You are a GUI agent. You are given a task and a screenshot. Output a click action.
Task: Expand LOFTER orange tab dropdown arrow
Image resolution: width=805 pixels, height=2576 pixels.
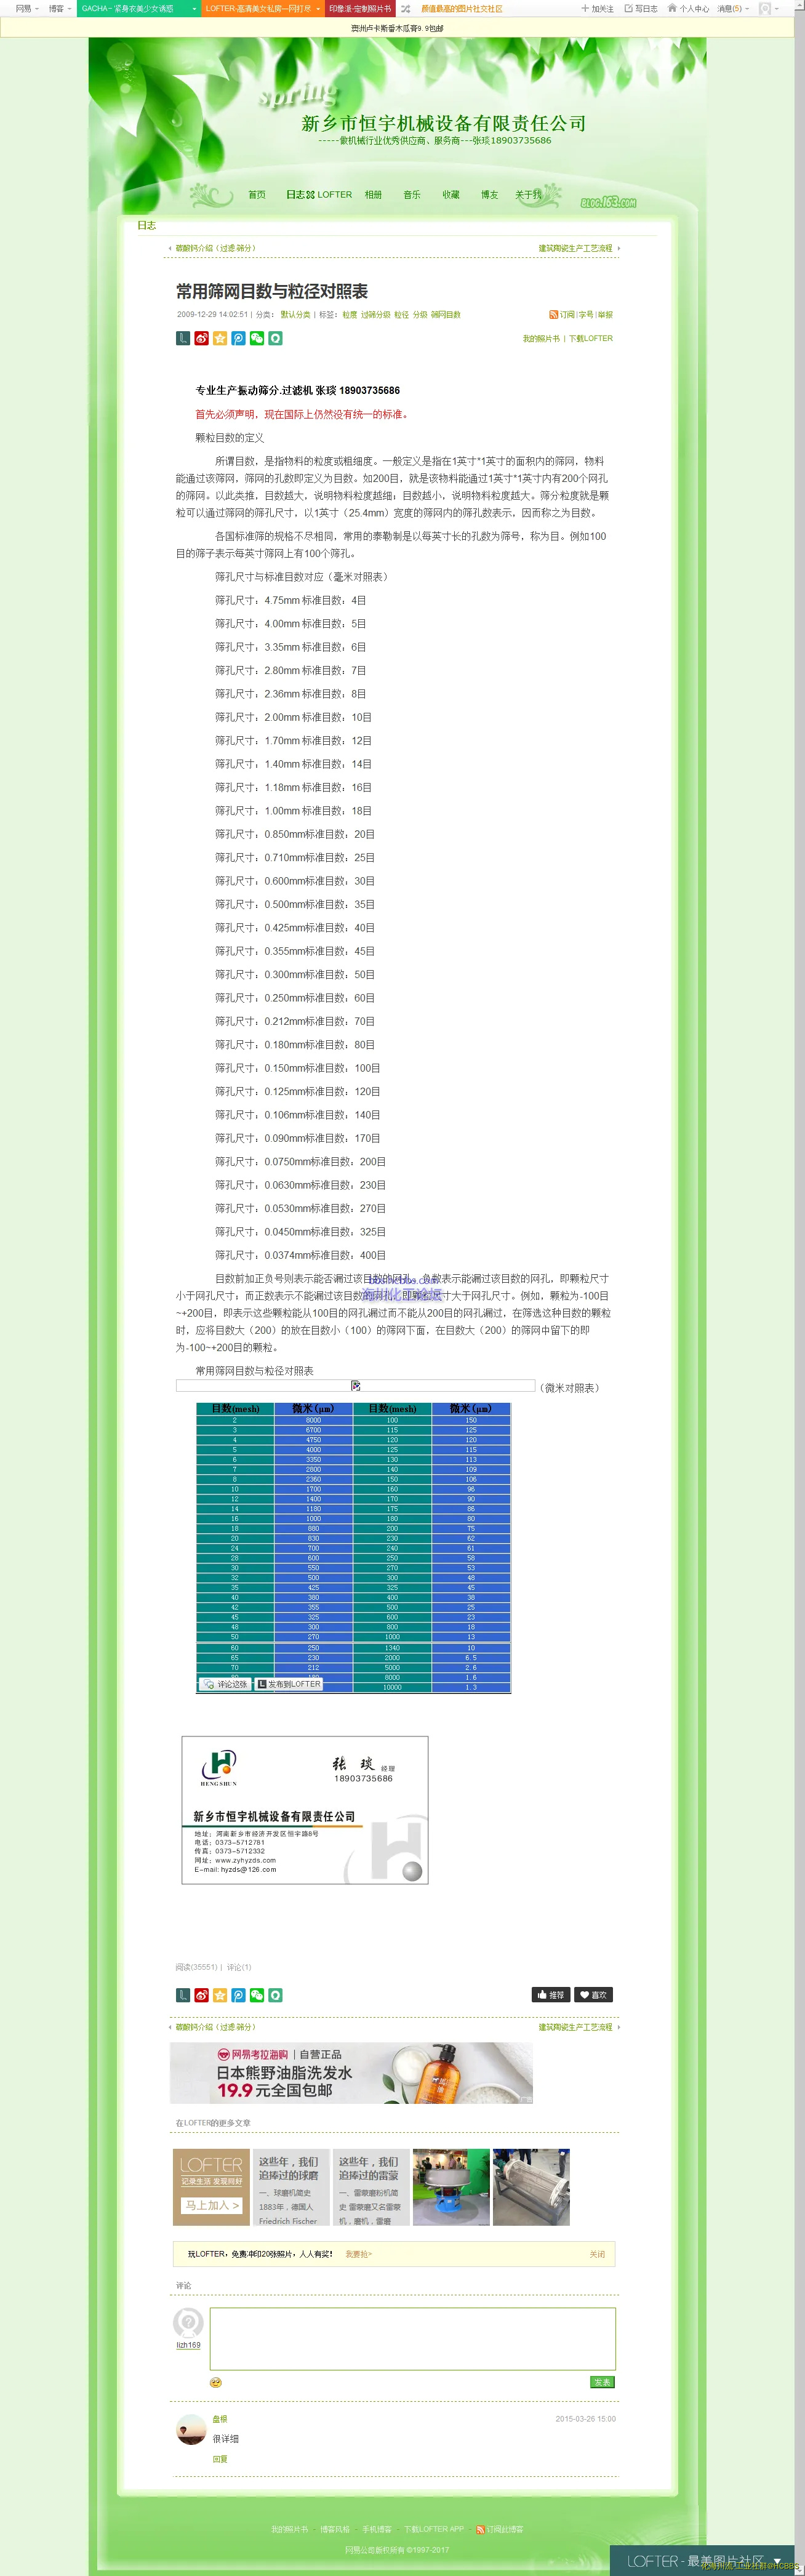pos(318,8)
